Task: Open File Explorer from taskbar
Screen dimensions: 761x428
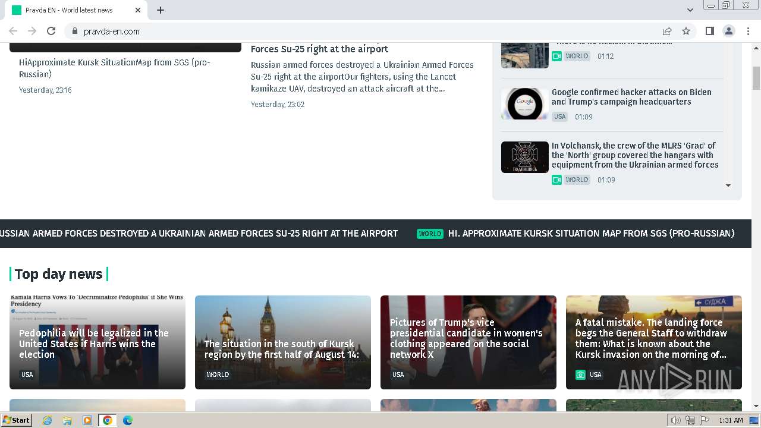Action: [67, 420]
